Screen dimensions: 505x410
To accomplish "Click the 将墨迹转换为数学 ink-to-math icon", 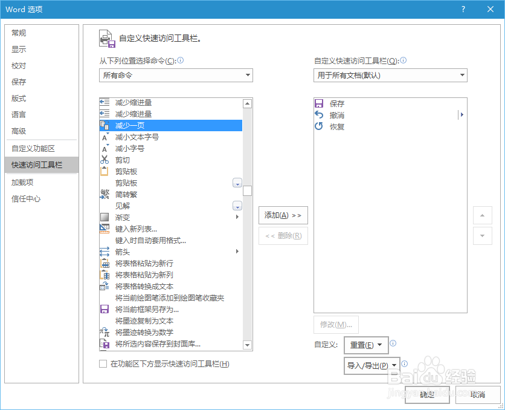I will [x=103, y=331].
